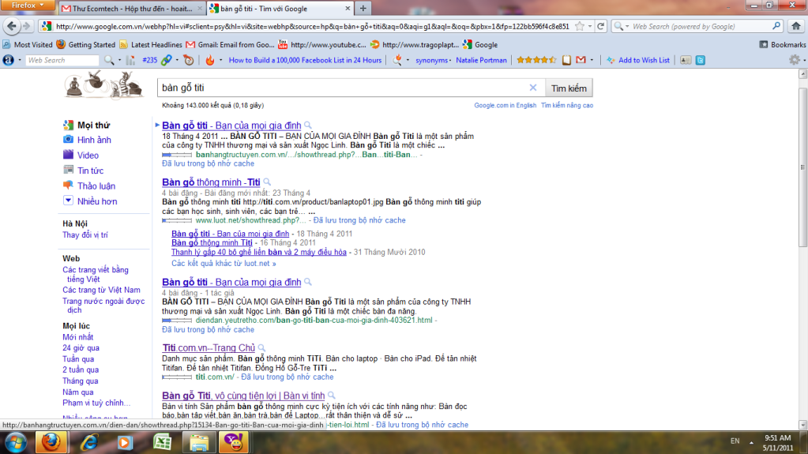Click Add to Wish List in toolbar

pyautogui.click(x=638, y=60)
